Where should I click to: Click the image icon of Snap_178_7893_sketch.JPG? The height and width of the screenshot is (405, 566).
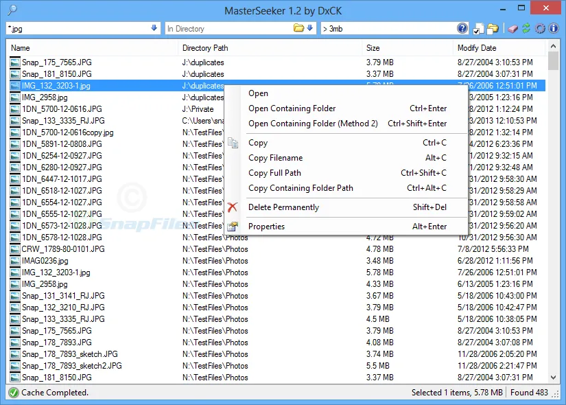click(15, 354)
